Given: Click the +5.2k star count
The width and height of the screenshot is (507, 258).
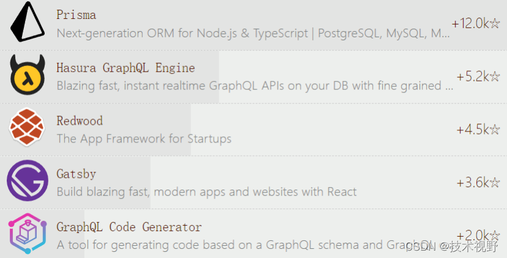Looking at the screenshot, I should (x=478, y=76).
